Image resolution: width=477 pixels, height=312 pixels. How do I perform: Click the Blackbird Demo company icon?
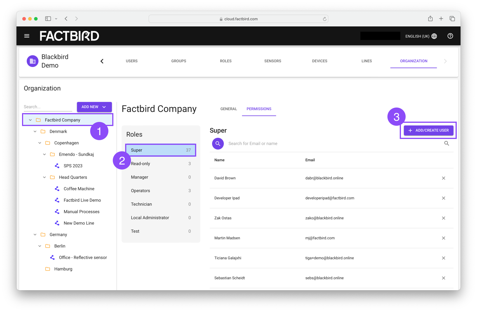pos(33,61)
